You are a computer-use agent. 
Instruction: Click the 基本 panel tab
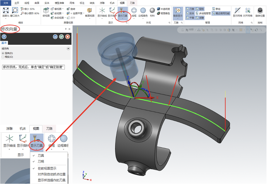4,43
